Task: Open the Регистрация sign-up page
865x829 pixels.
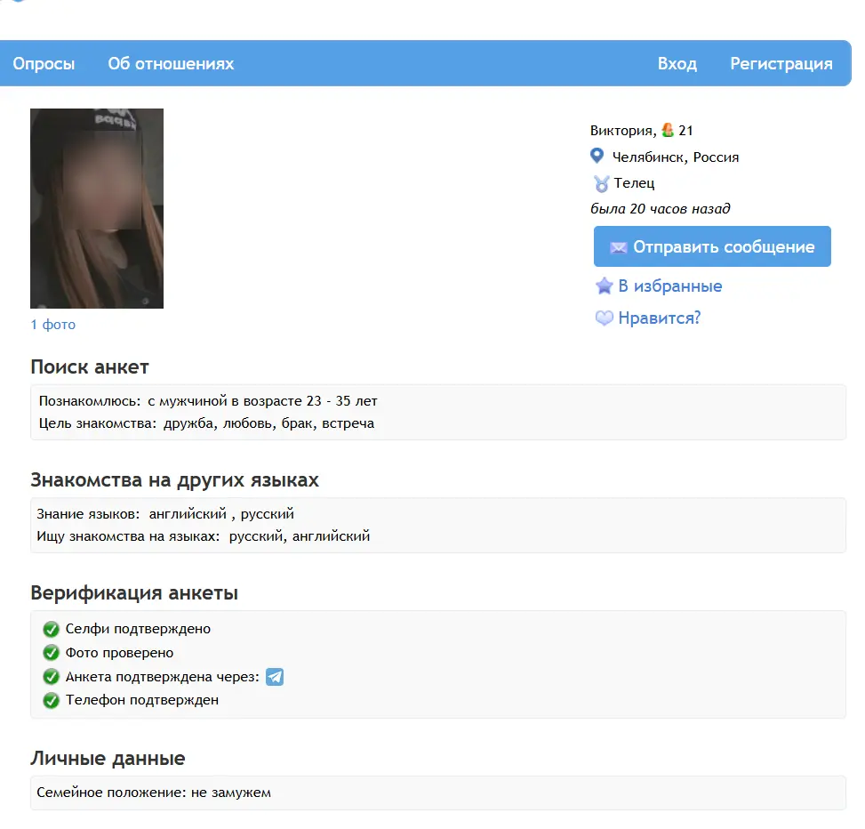Action: tap(781, 64)
